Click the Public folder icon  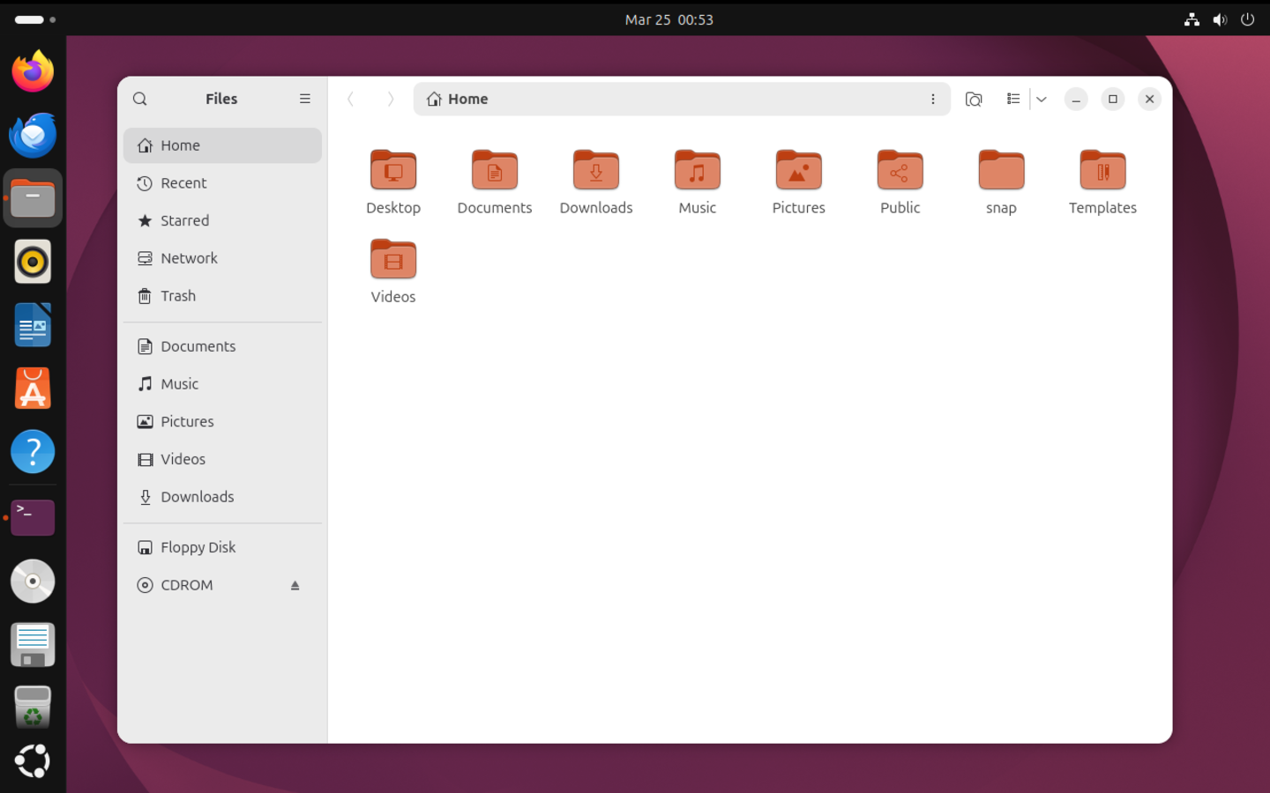click(900, 171)
